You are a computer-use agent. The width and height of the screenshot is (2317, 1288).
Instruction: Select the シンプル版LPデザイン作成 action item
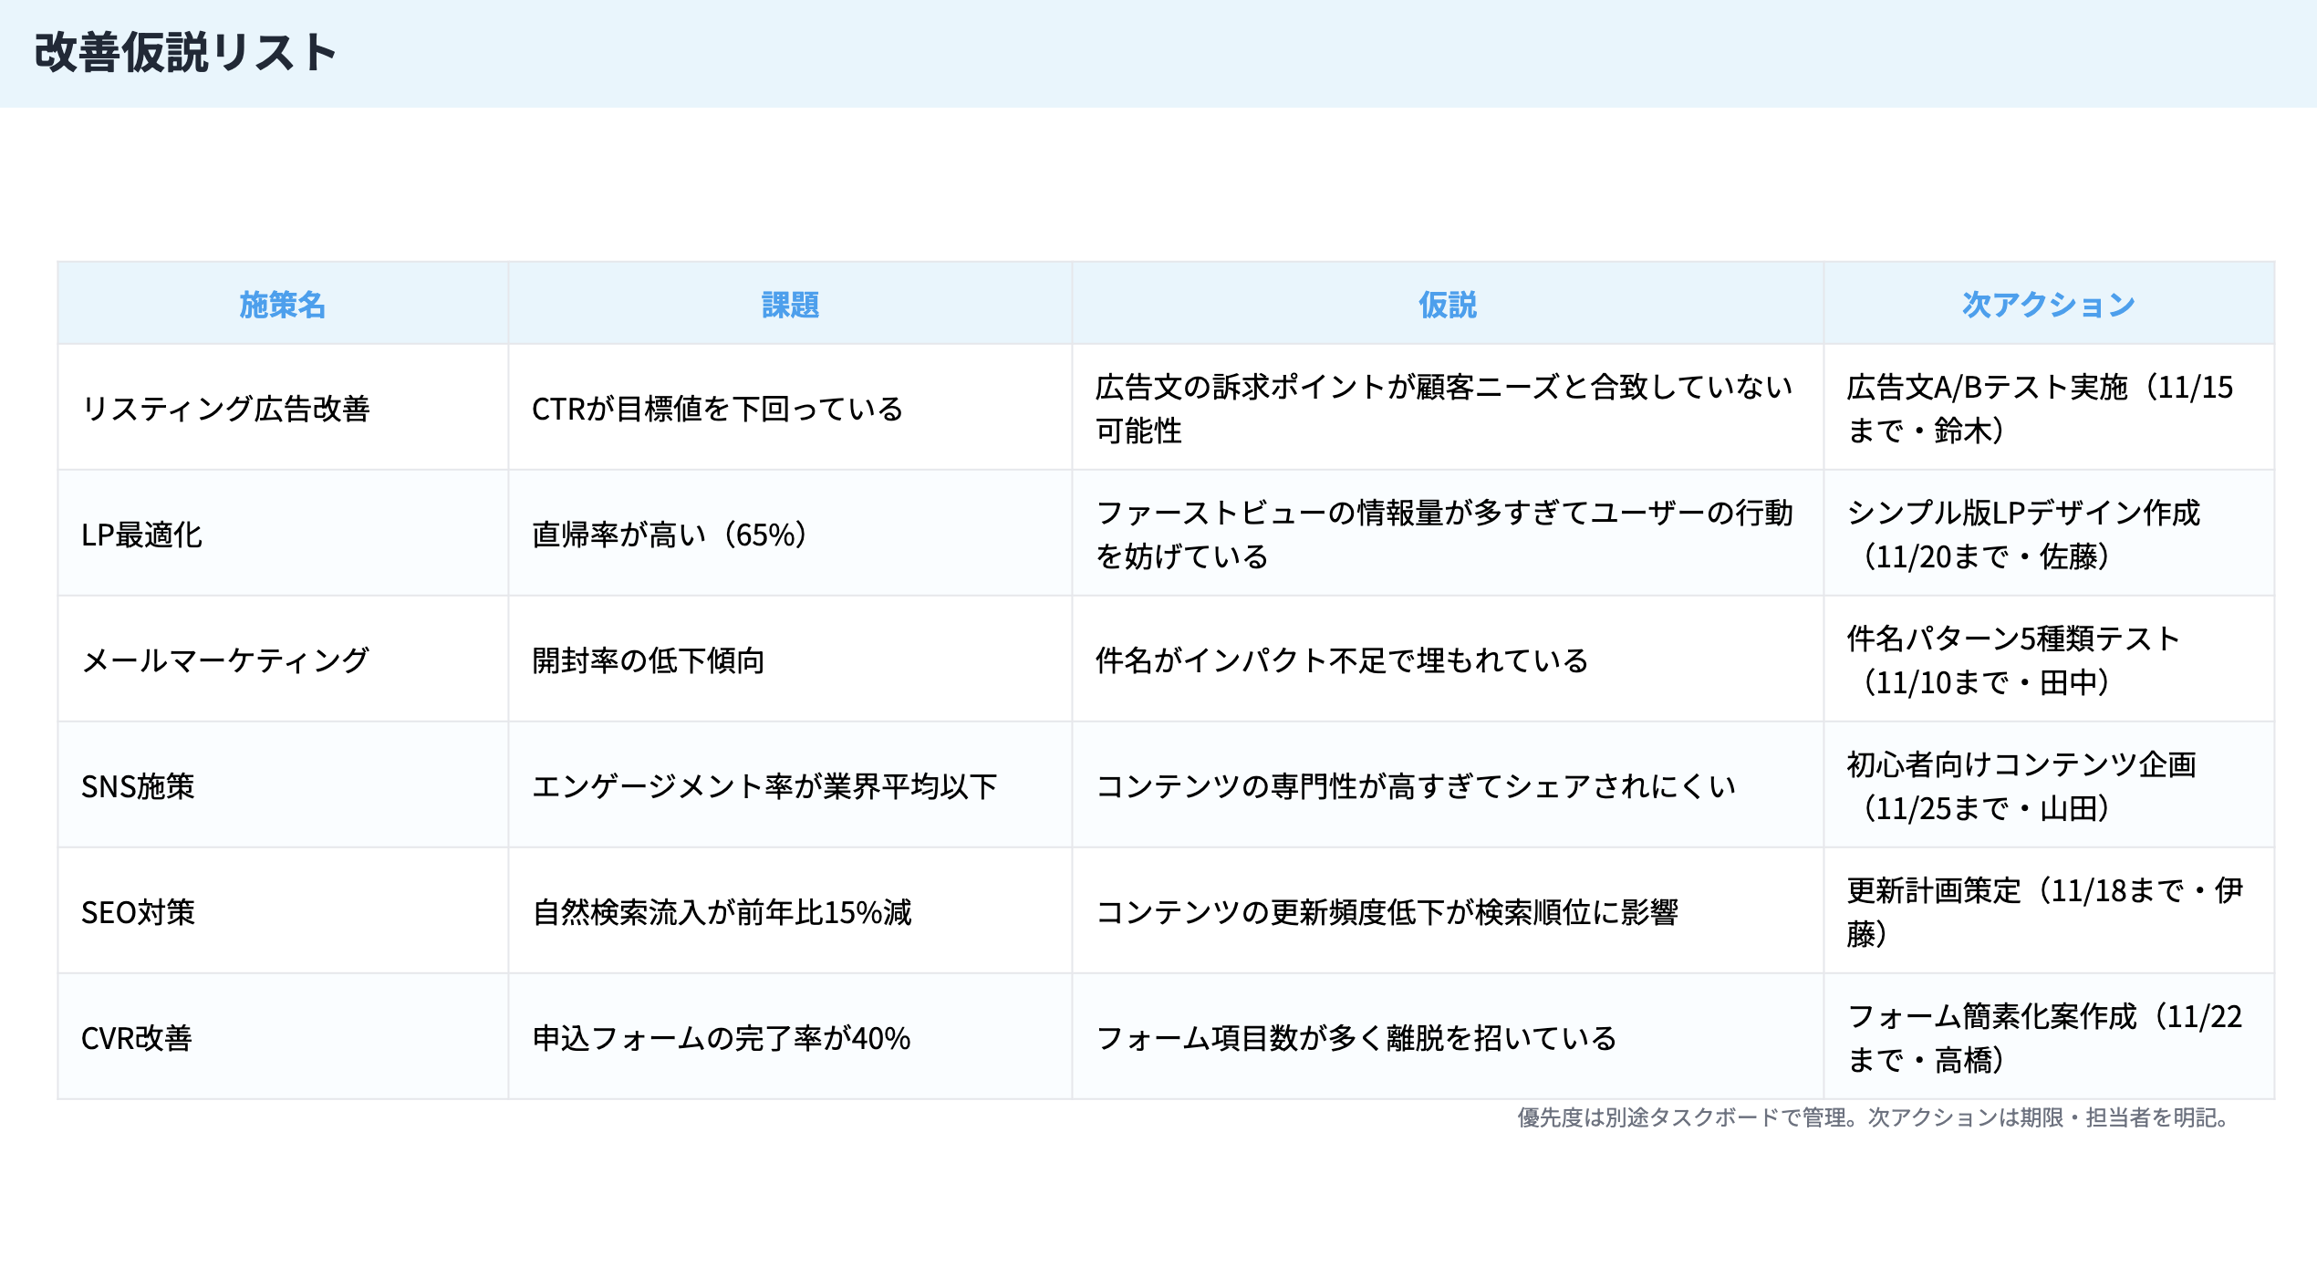[2036, 536]
